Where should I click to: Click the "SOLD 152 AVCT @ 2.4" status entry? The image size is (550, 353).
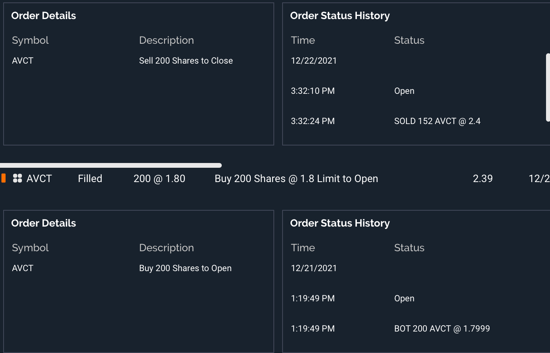click(437, 121)
